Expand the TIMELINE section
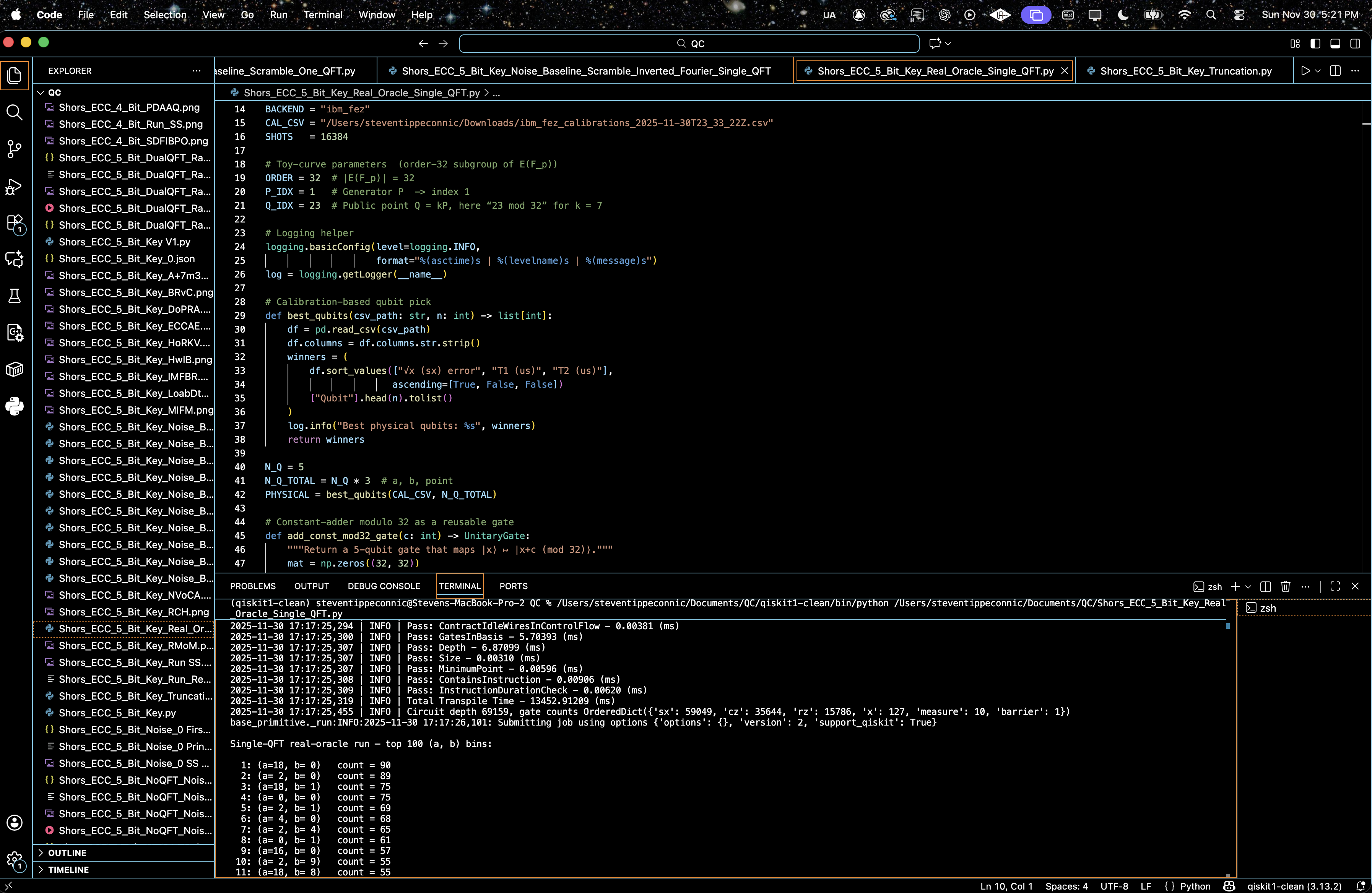 pos(68,869)
